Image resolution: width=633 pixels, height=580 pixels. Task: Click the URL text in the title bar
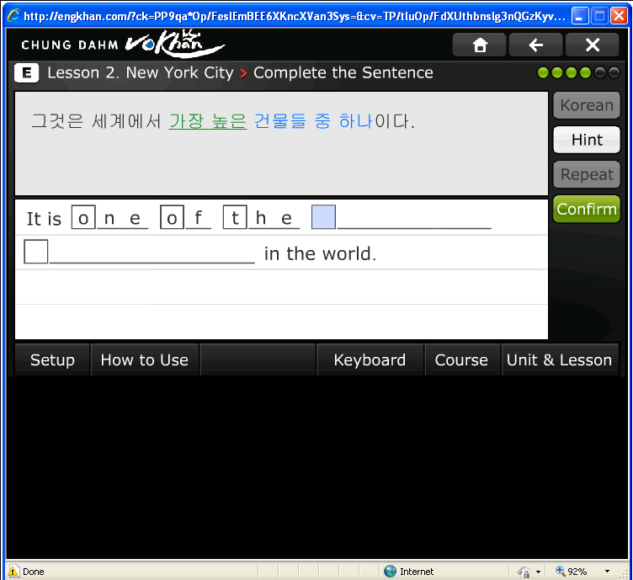coord(295,16)
